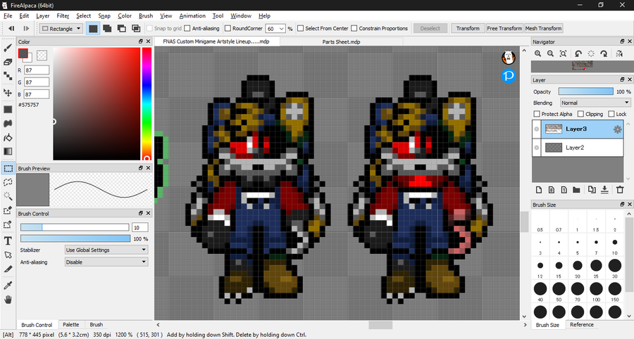This screenshot has width=634, height=339.
Task: Open the Blending mode Normal dropdown
Action: [595, 103]
